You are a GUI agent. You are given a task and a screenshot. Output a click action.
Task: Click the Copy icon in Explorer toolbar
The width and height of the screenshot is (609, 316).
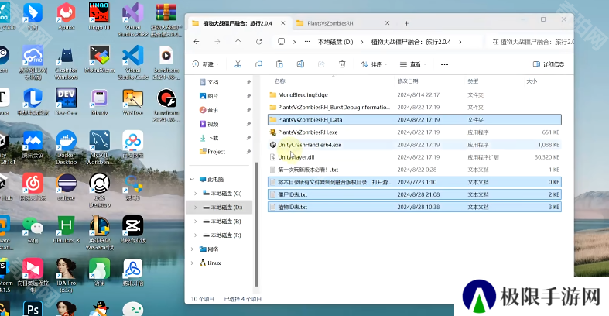tap(258, 64)
